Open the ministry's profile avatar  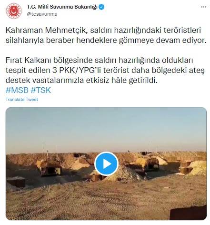pos(14,11)
